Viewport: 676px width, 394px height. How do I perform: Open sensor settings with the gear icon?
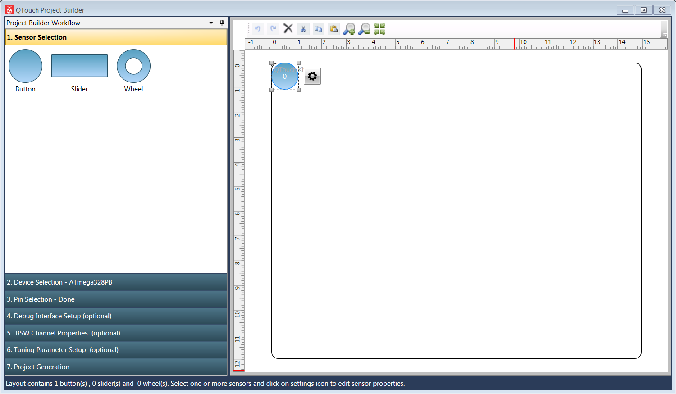(312, 77)
